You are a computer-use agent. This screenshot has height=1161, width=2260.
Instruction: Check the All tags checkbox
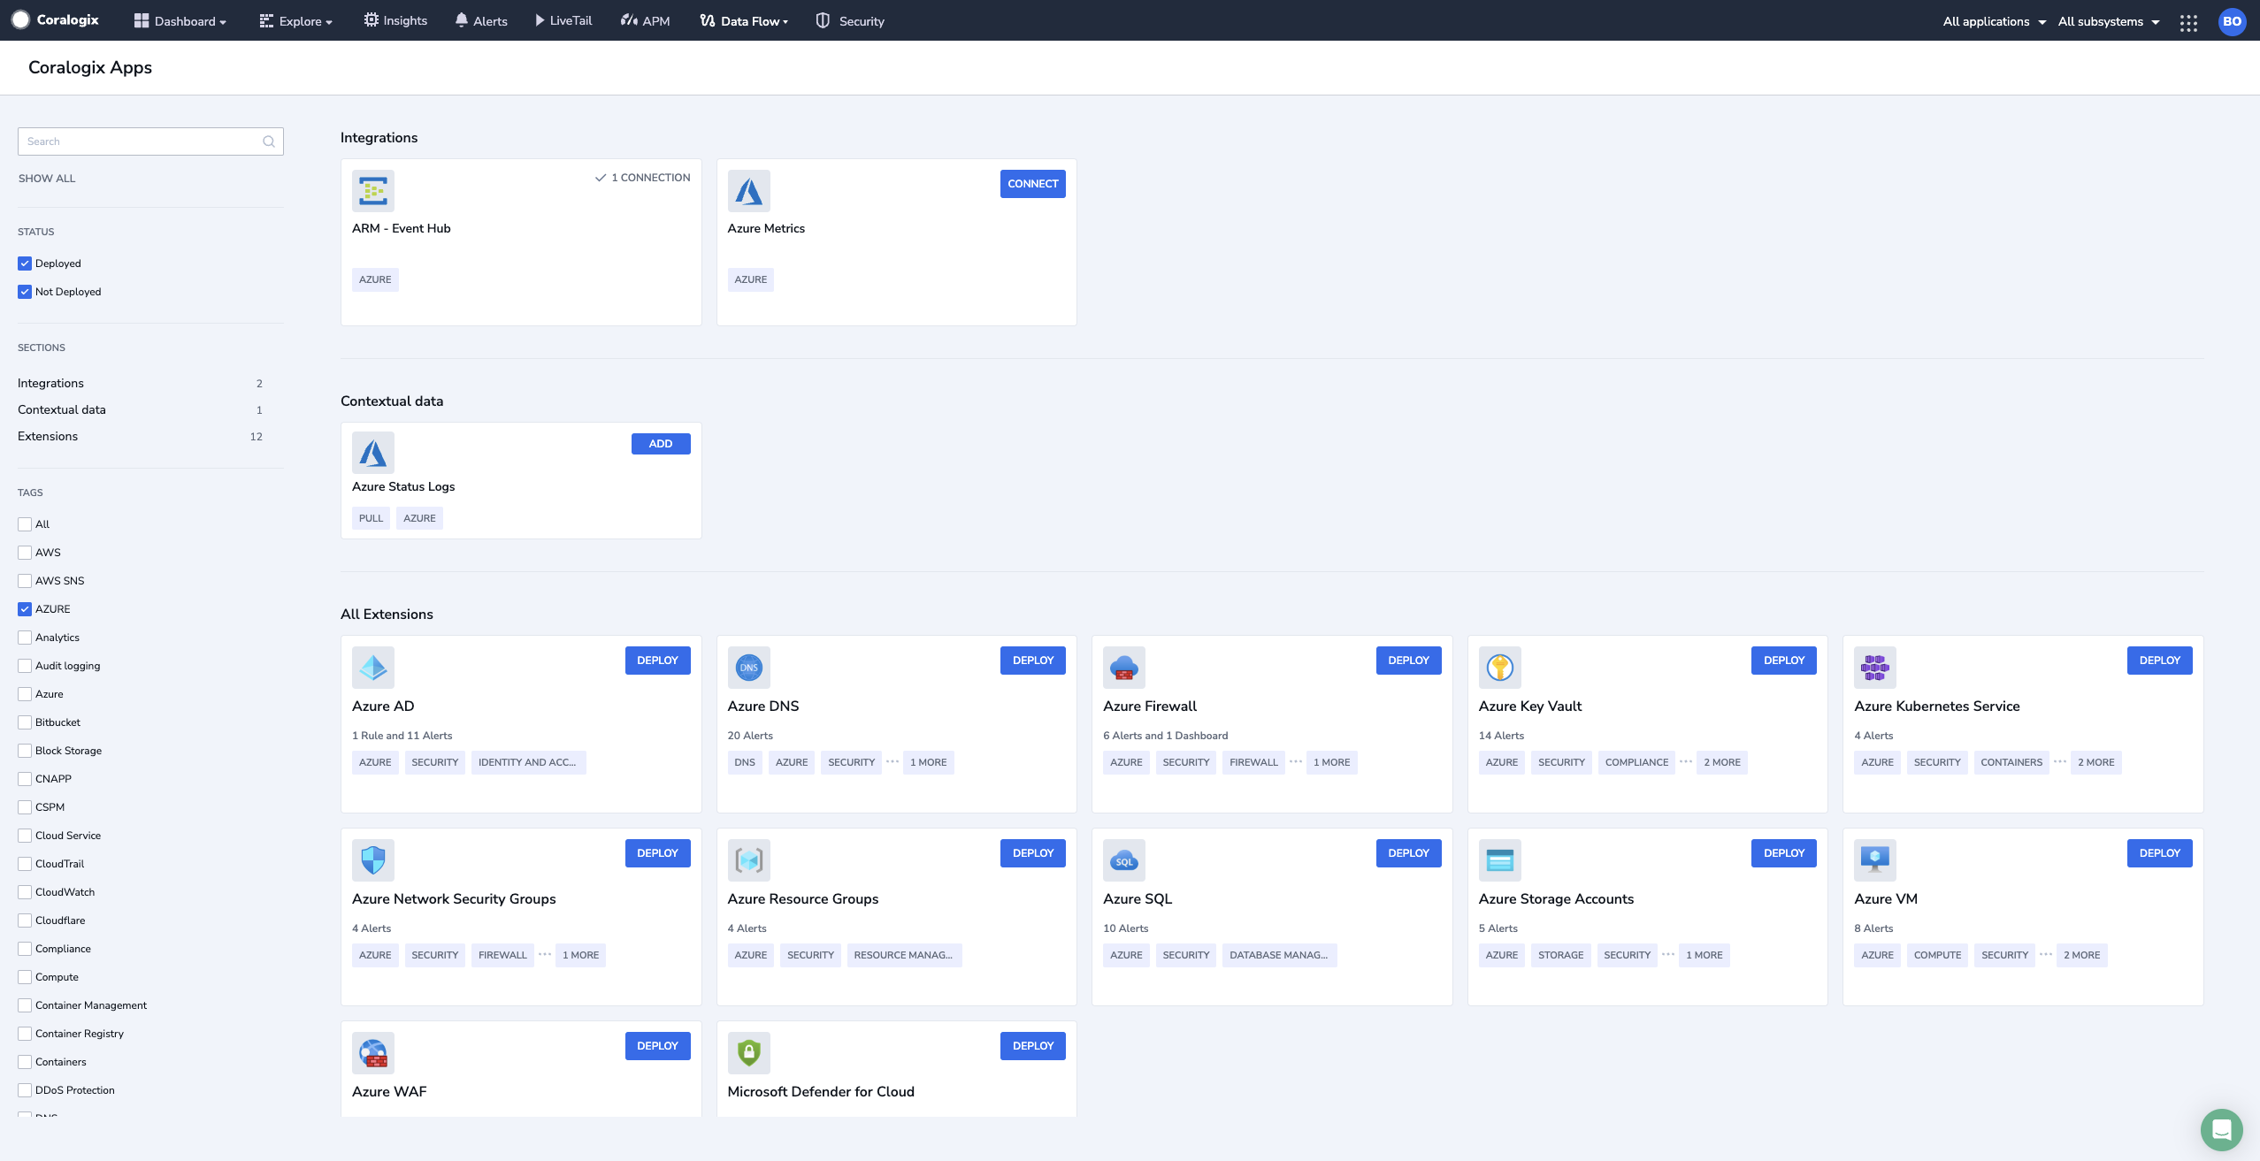tap(25, 524)
